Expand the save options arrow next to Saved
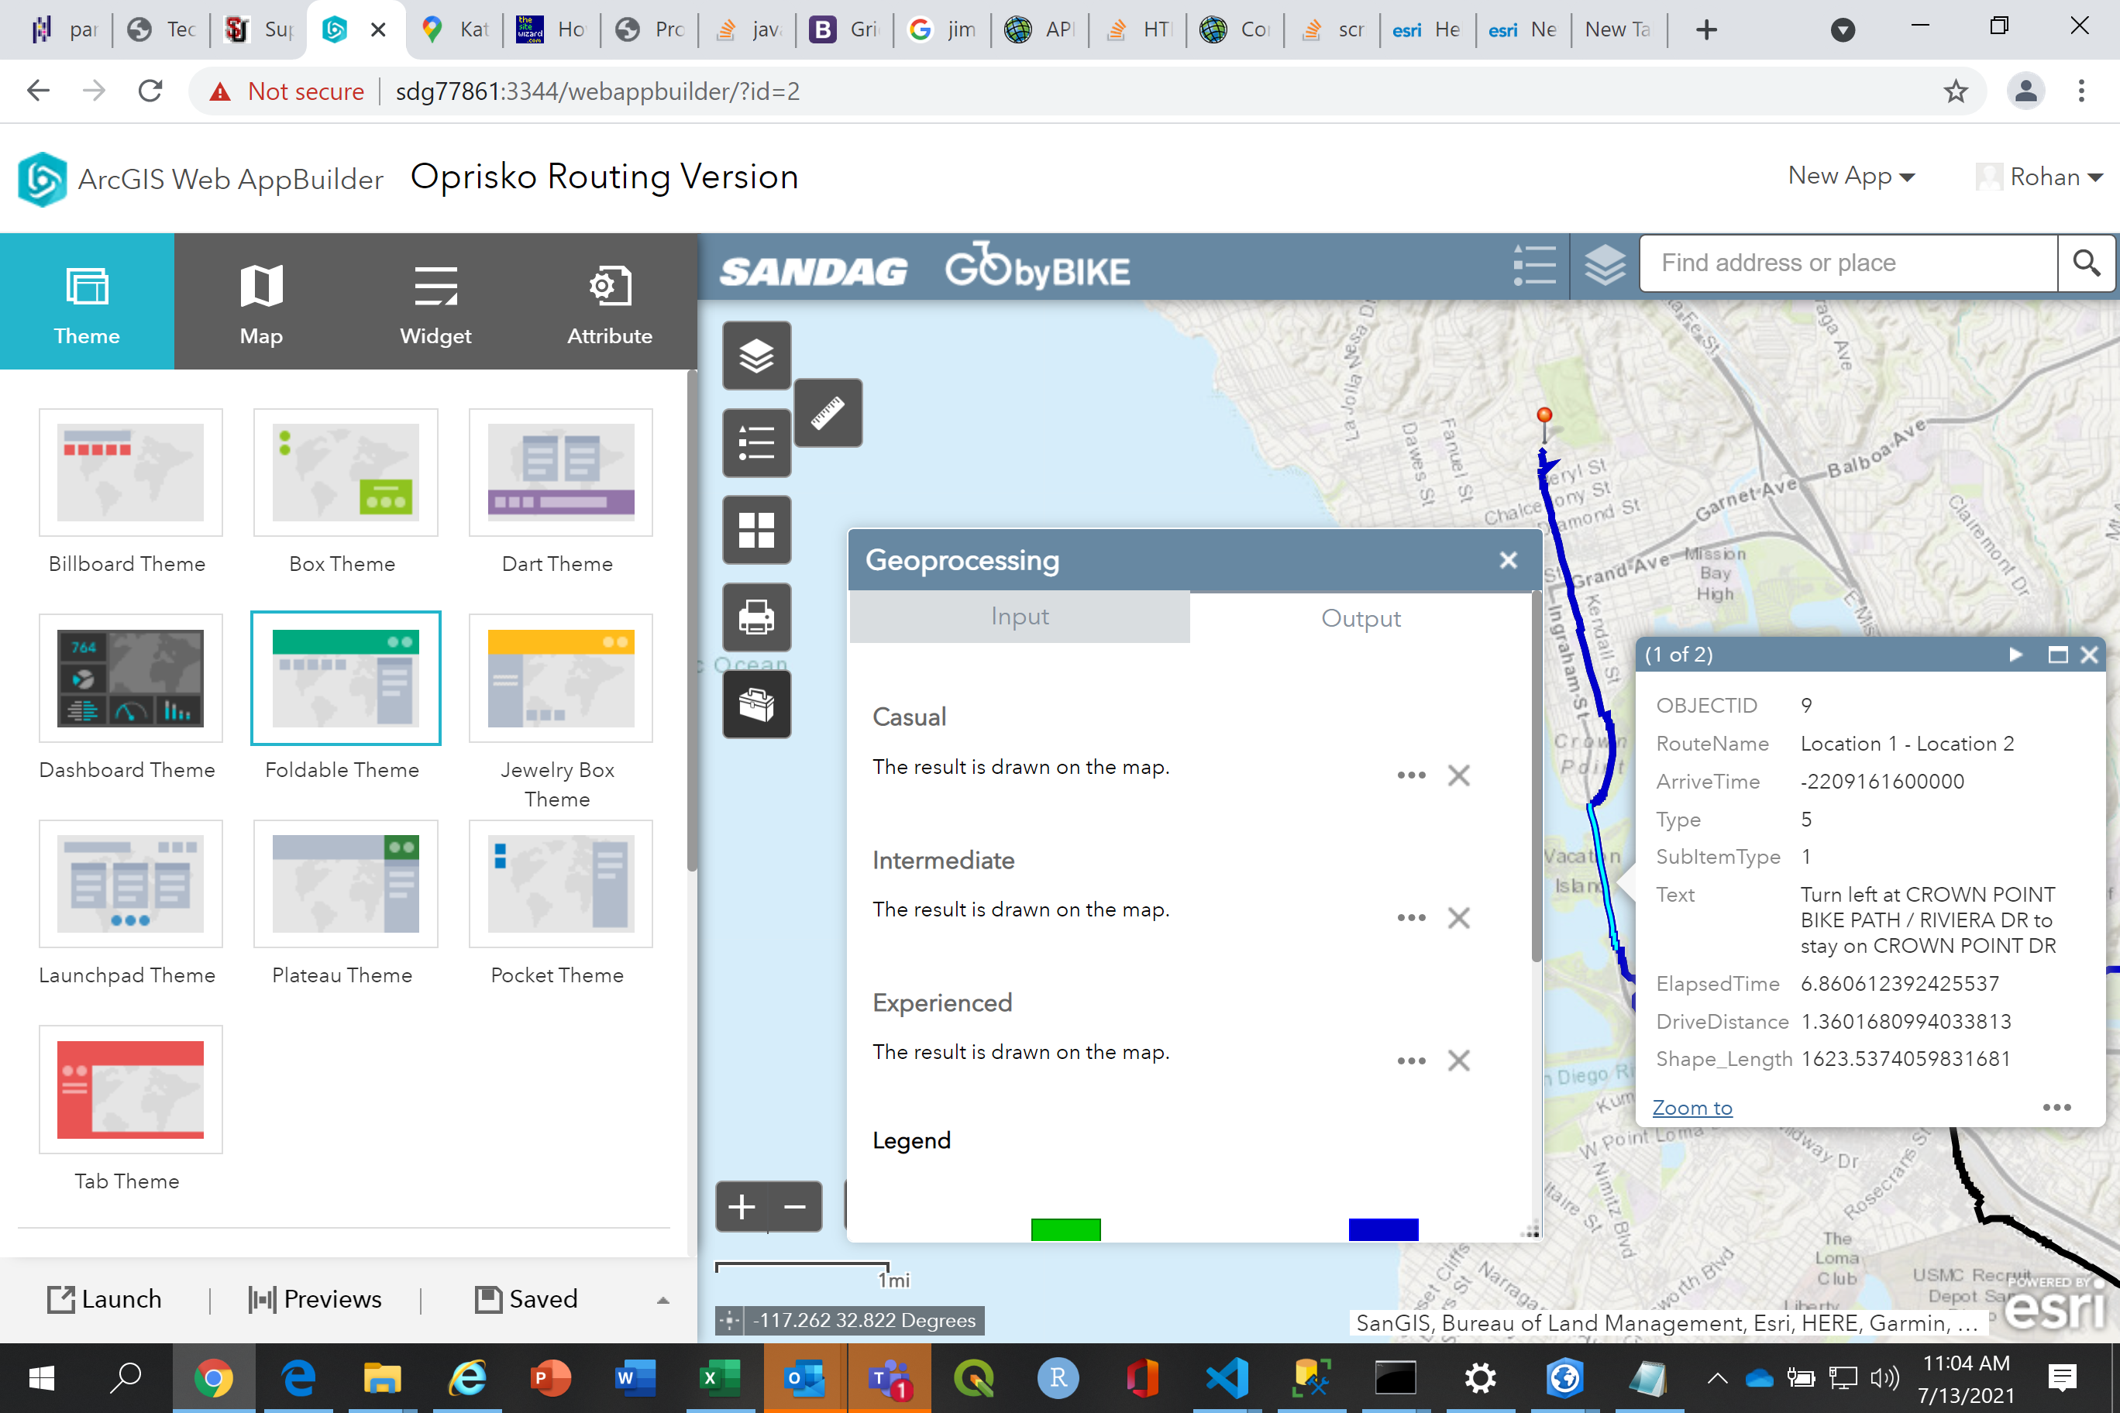2120x1413 pixels. point(662,1299)
